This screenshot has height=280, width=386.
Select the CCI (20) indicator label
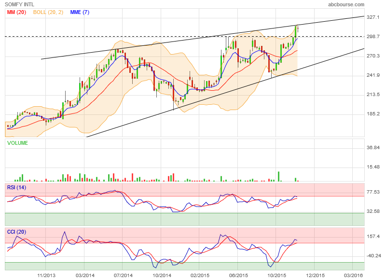[x=16, y=232]
